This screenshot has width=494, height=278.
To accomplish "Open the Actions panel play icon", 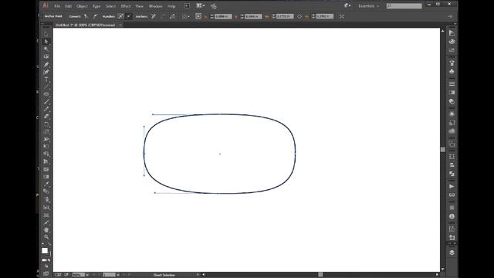I will pyautogui.click(x=452, y=186).
